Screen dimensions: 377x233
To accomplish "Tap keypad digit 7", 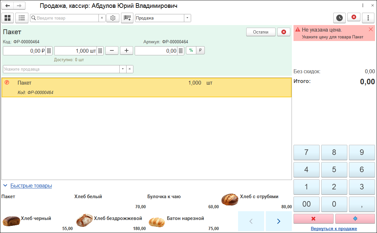I will [x=306, y=152].
